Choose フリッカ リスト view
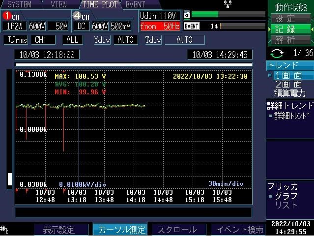Image resolution: width=314 pixels, height=236 pixels. pyautogui.click(x=286, y=205)
